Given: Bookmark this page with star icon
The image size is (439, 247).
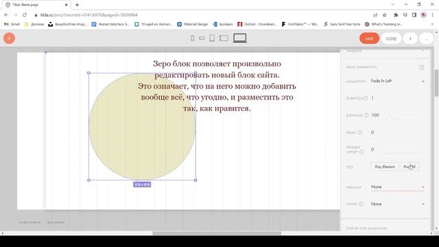Looking at the screenshot, I should pos(385,15).
